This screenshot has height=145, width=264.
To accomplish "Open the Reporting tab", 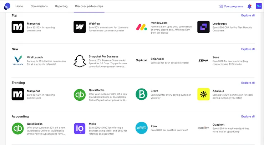I will coord(61,6).
